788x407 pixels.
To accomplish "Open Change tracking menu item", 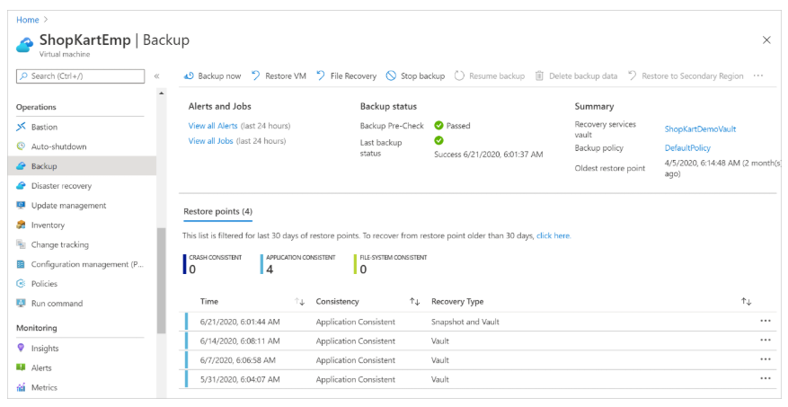I will (60, 244).
